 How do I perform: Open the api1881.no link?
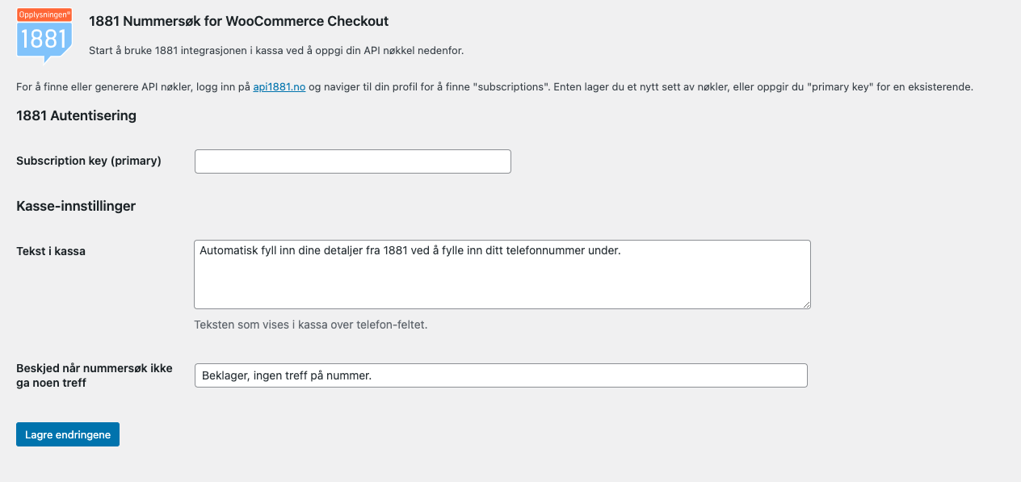(279, 86)
